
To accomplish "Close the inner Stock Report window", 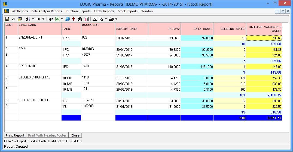I will coord(288,11).
